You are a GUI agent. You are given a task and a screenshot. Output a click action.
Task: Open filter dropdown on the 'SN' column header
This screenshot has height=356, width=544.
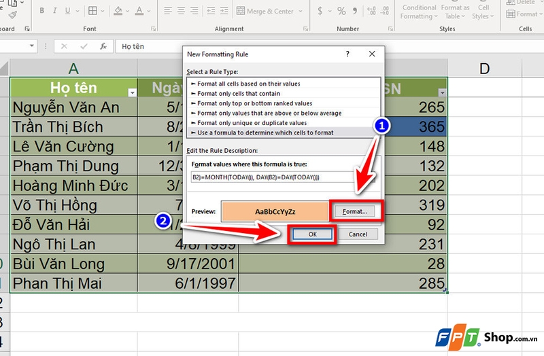point(442,92)
